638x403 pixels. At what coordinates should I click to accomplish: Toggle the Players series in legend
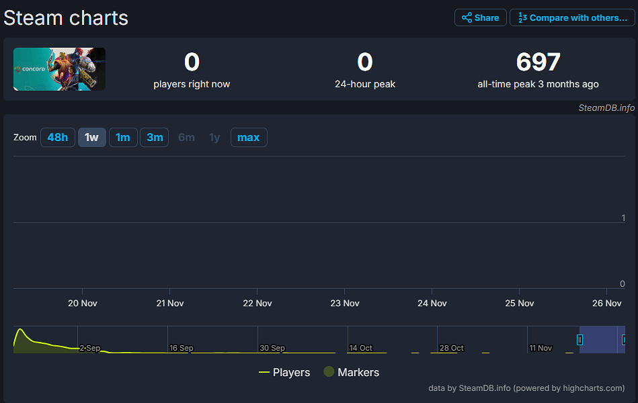click(x=284, y=372)
